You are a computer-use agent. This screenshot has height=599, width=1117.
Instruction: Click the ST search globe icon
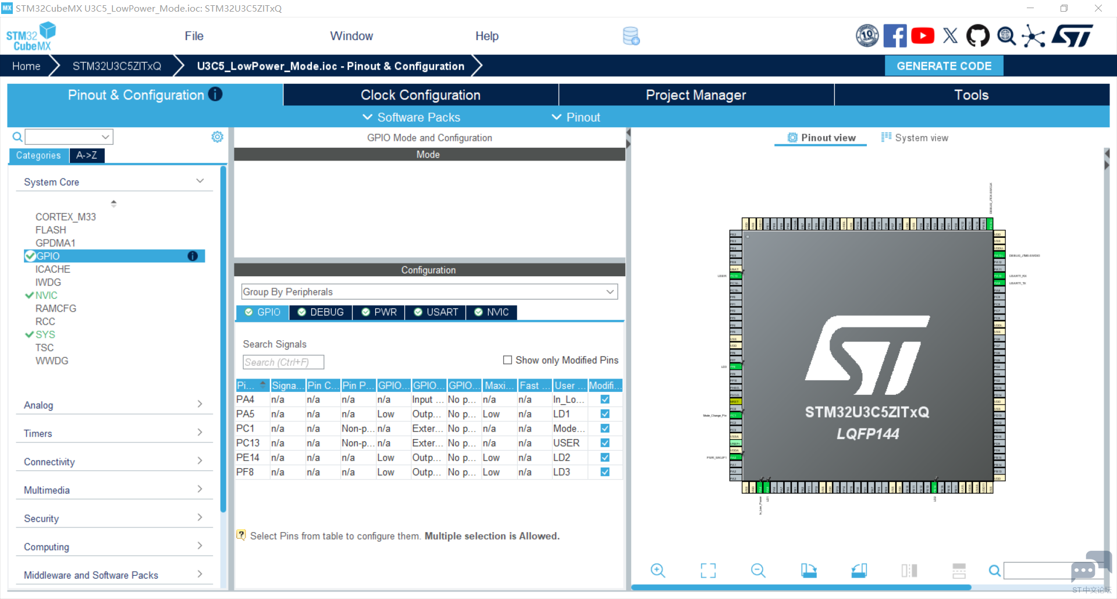[1006, 36]
